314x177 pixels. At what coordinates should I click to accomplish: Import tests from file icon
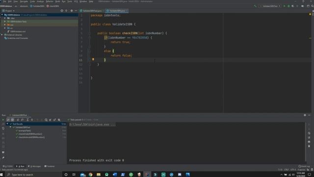50,120
